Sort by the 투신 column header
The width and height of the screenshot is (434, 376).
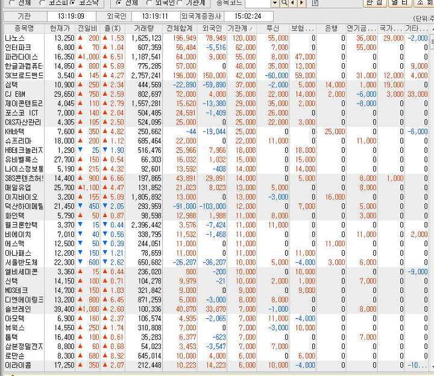pos(272,28)
